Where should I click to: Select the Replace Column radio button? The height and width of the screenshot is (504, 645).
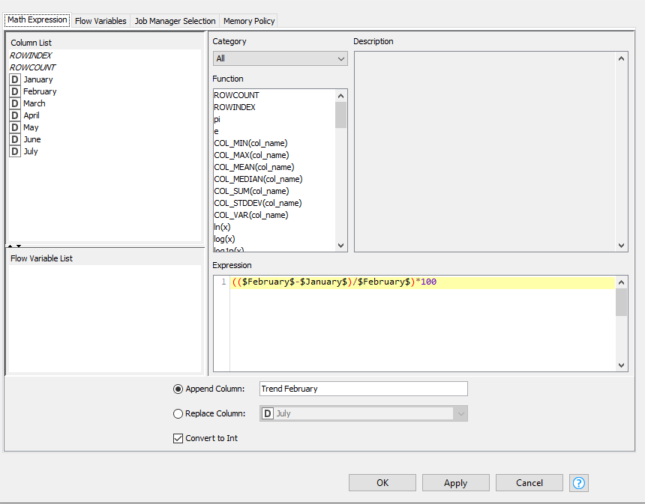[178, 413]
